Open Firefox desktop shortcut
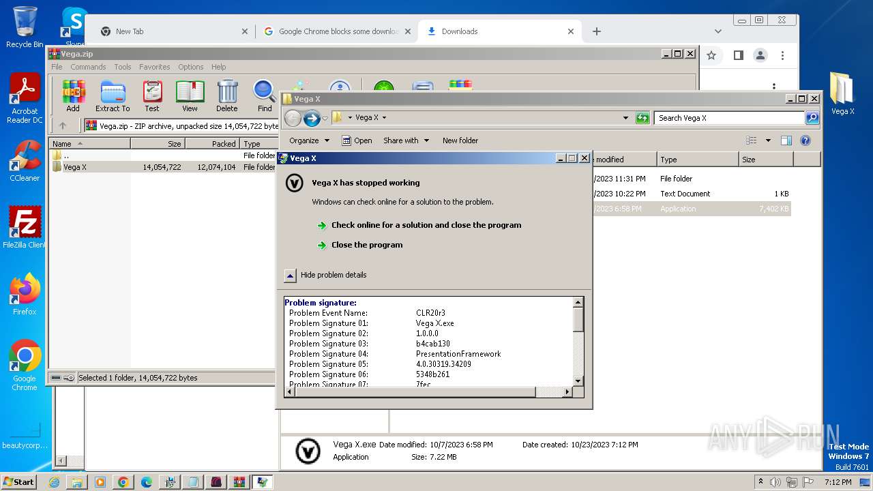This screenshot has height=491, width=873. (x=25, y=295)
